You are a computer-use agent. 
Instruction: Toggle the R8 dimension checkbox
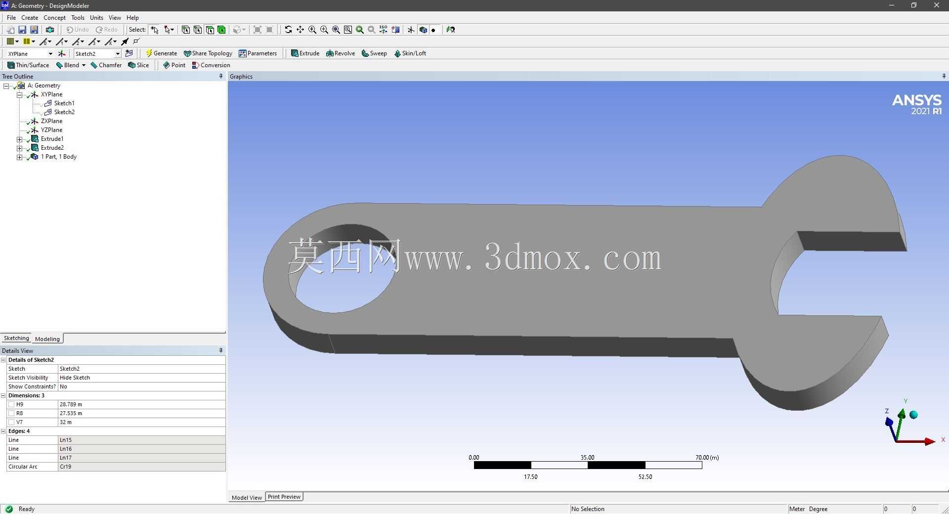click(x=11, y=413)
